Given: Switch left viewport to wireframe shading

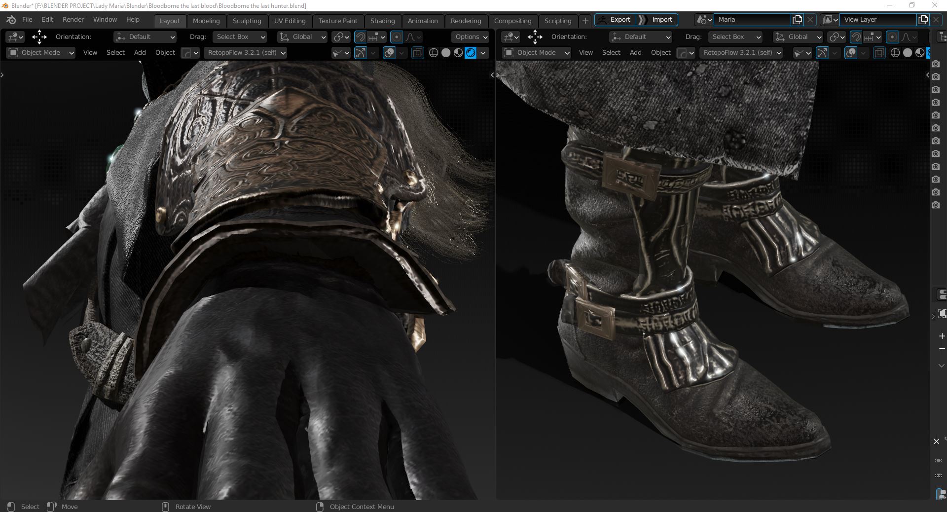Looking at the screenshot, I should tap(434, 53).
